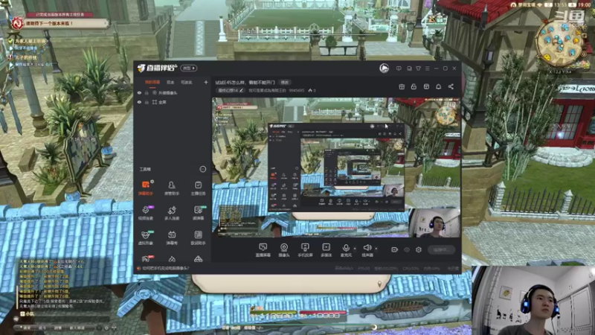Switch to the third scene tab
595x335 pixels.
[187, 82]
